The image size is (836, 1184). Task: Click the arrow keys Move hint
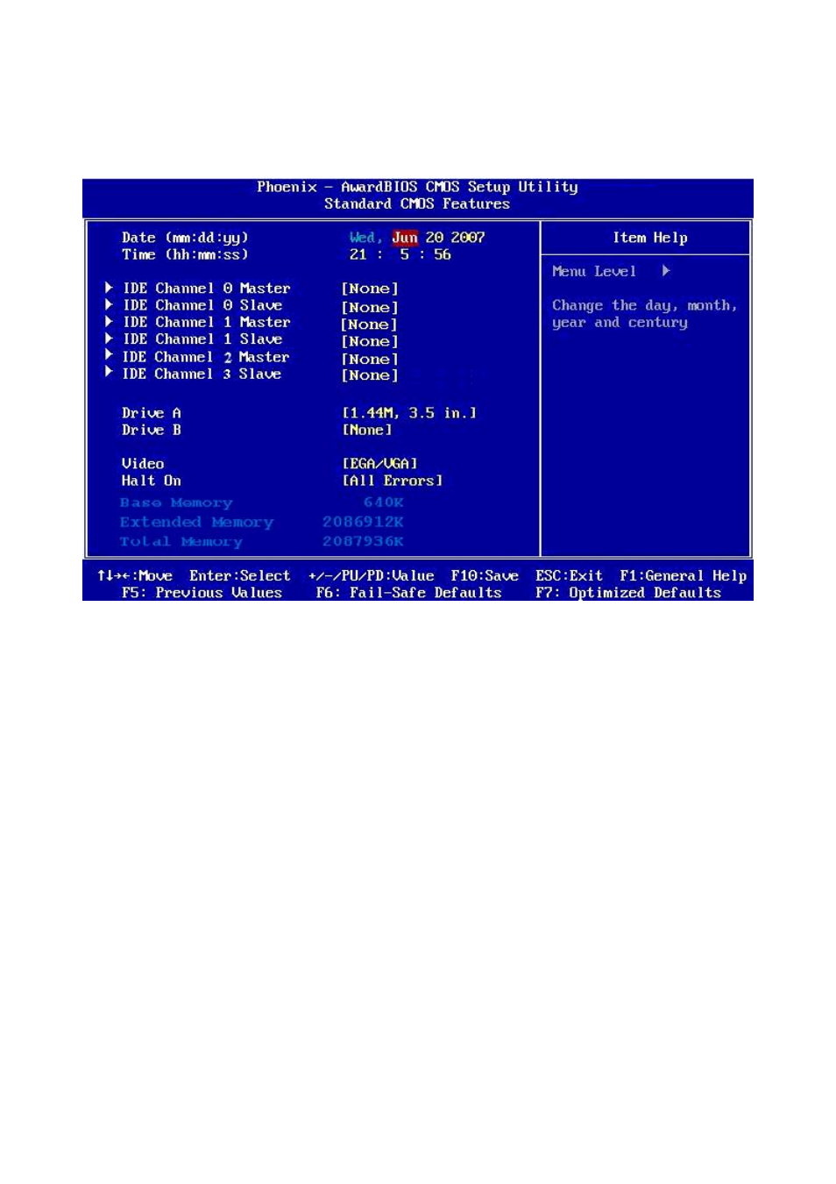point(135,576)
